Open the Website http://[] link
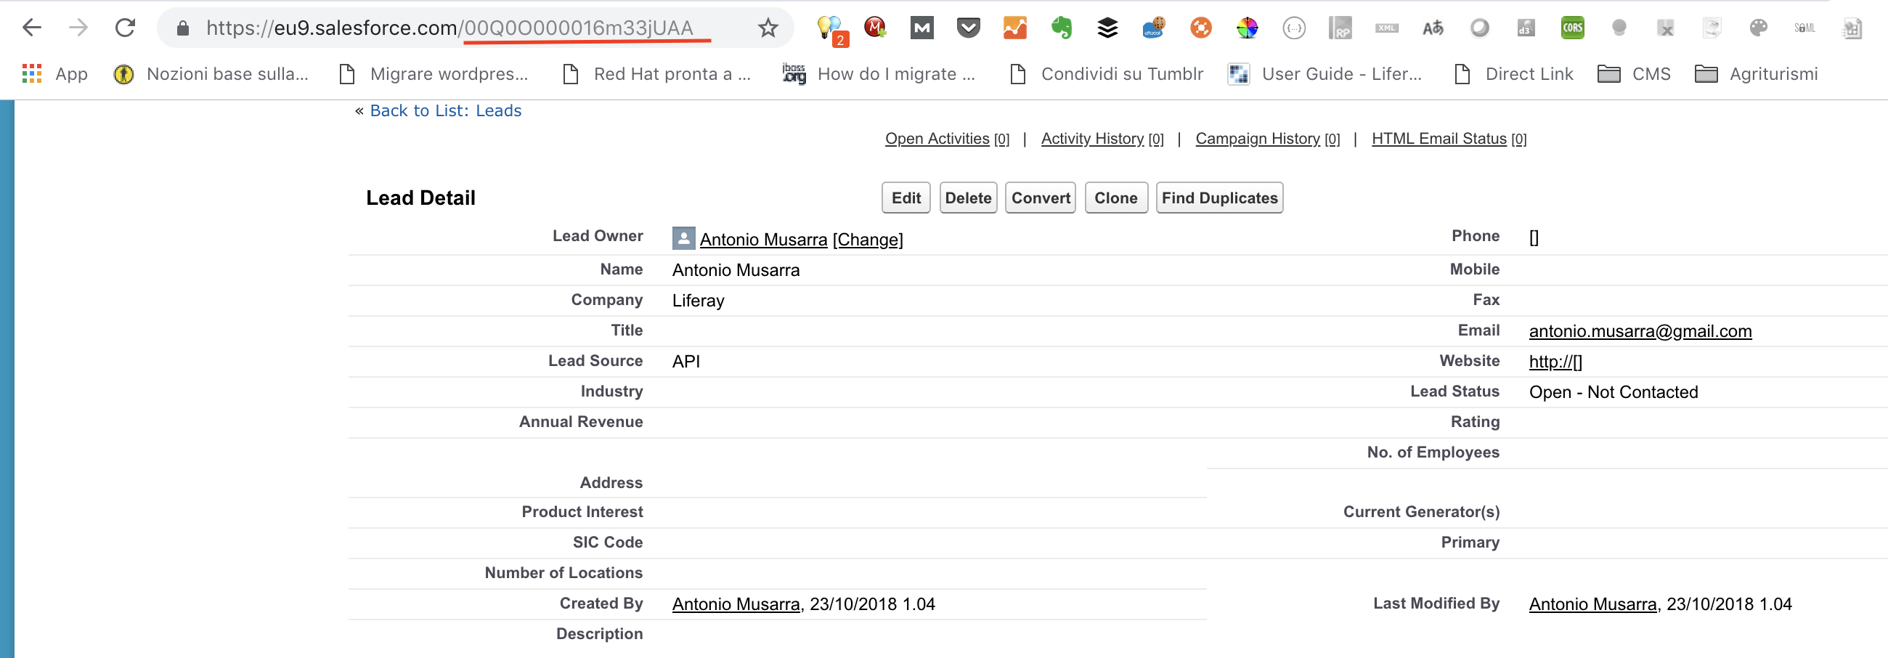Screen dimensions: 1888x658 point(1555,362)
